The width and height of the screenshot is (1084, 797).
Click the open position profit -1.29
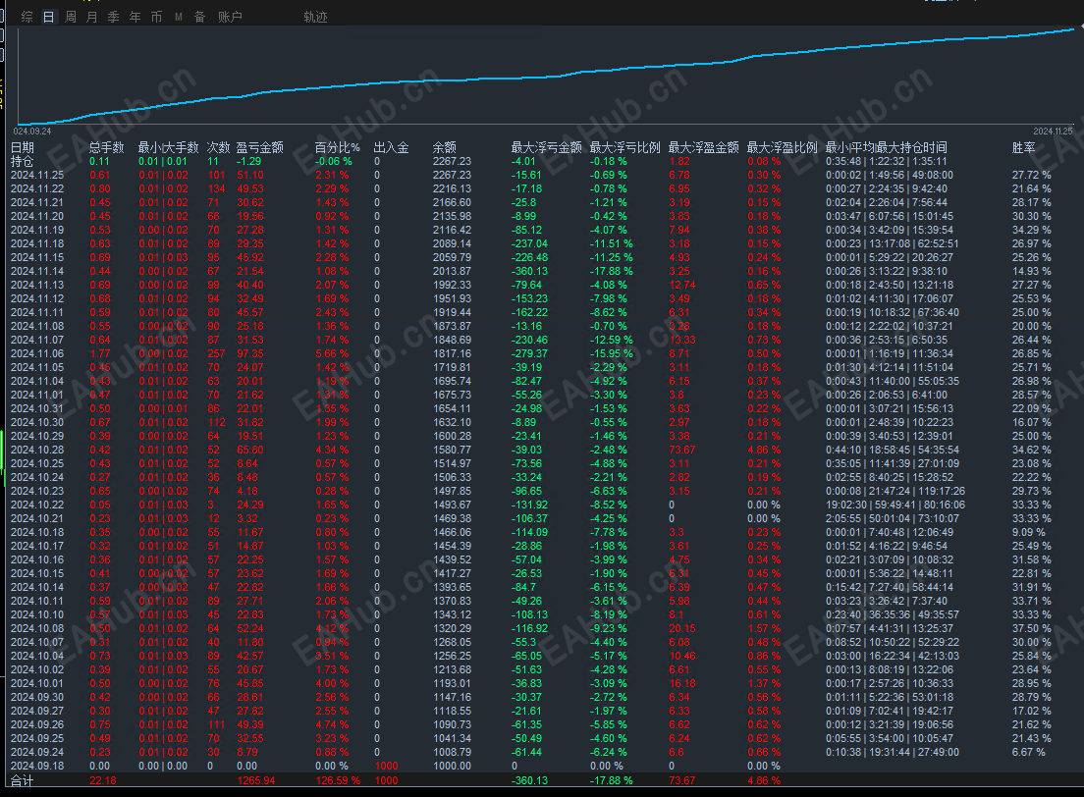click(248, 161)
